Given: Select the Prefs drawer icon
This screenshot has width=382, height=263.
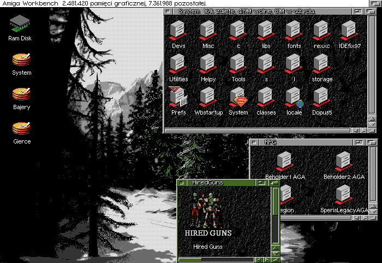Looking at the screenshot, I should 178,101.
